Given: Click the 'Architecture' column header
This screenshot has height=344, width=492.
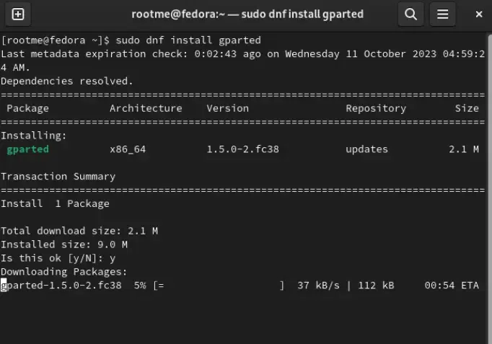Looking at the screenshot, I should (x=146, y=108).
